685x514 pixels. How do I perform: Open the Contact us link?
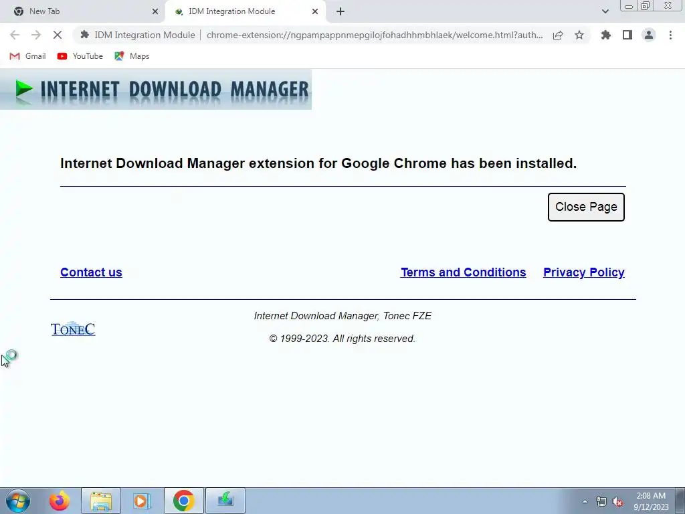coord(91,272)
